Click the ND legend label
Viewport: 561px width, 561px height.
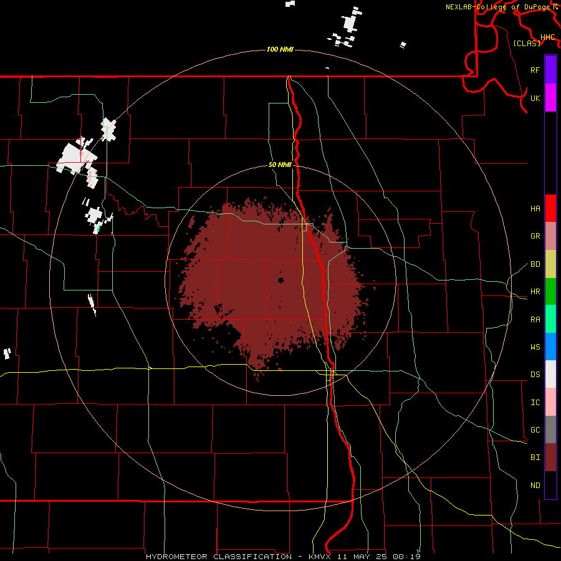[535, 486]
